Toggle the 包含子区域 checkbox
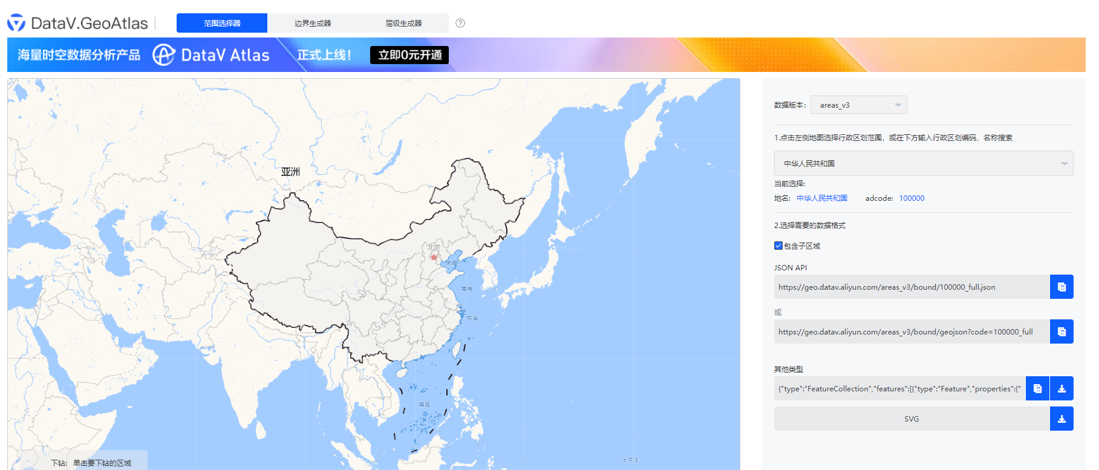The height and width of the screenshot is (470, 1099). (778, 246)
